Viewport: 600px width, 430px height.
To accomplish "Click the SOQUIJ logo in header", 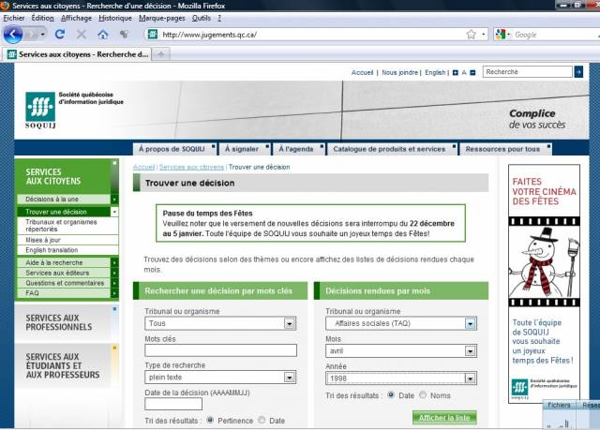I will (42, 108).
